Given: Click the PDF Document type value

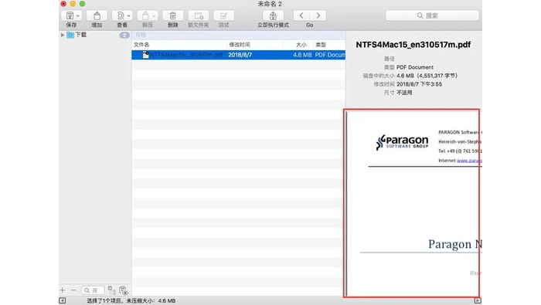Looking at the screenshot, I should 415,67.
